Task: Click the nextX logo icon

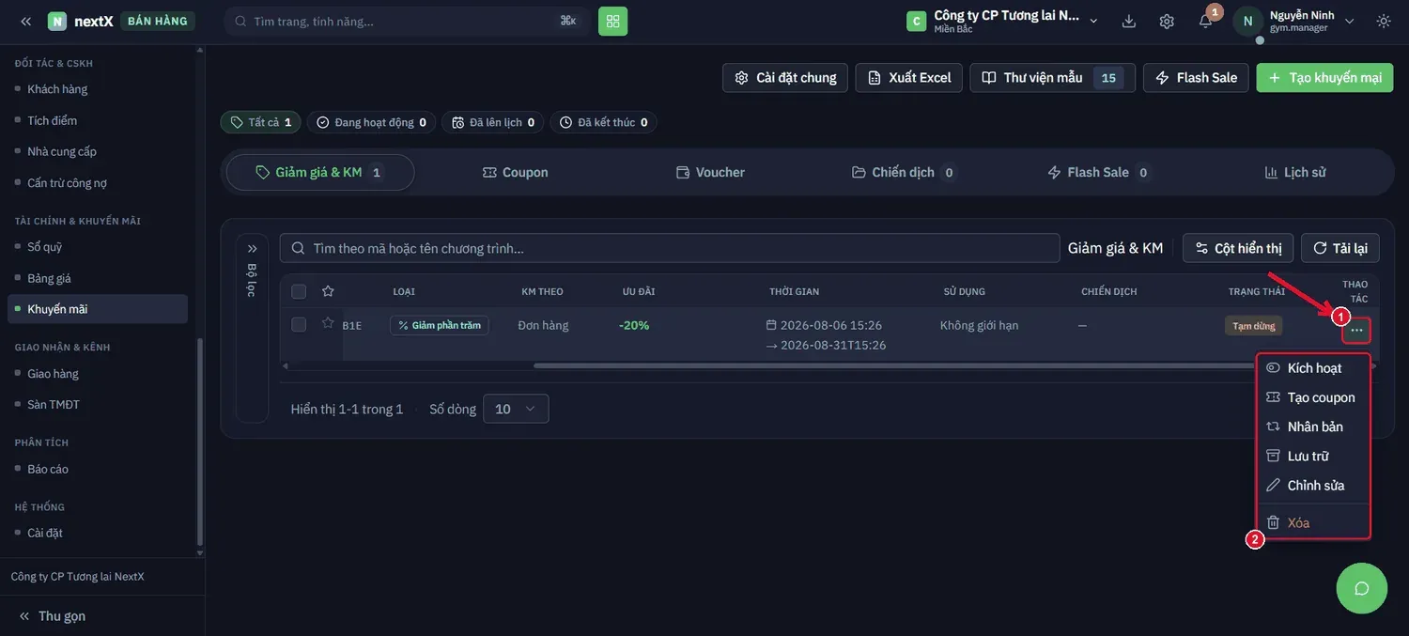Action: [x=57, y=21]
